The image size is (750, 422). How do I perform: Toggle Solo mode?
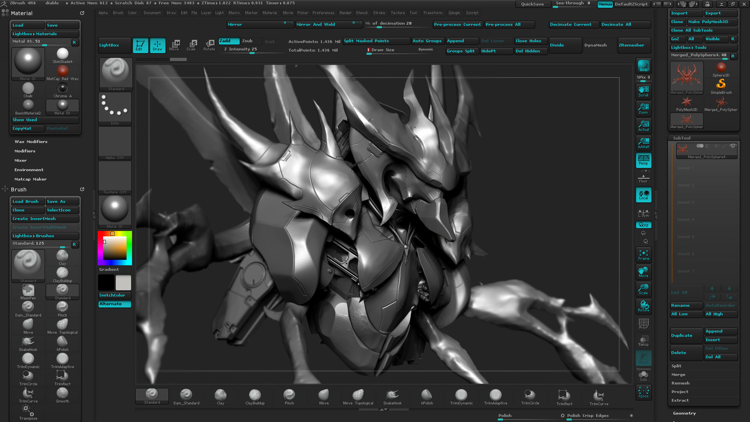click(x=644, y=376)
